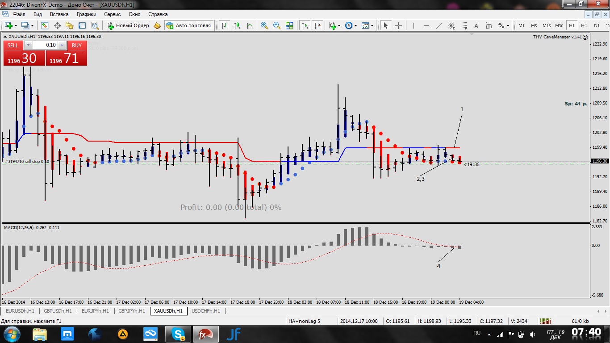Draw a horizontal line
Screen dimensions: 610x343
426,25
